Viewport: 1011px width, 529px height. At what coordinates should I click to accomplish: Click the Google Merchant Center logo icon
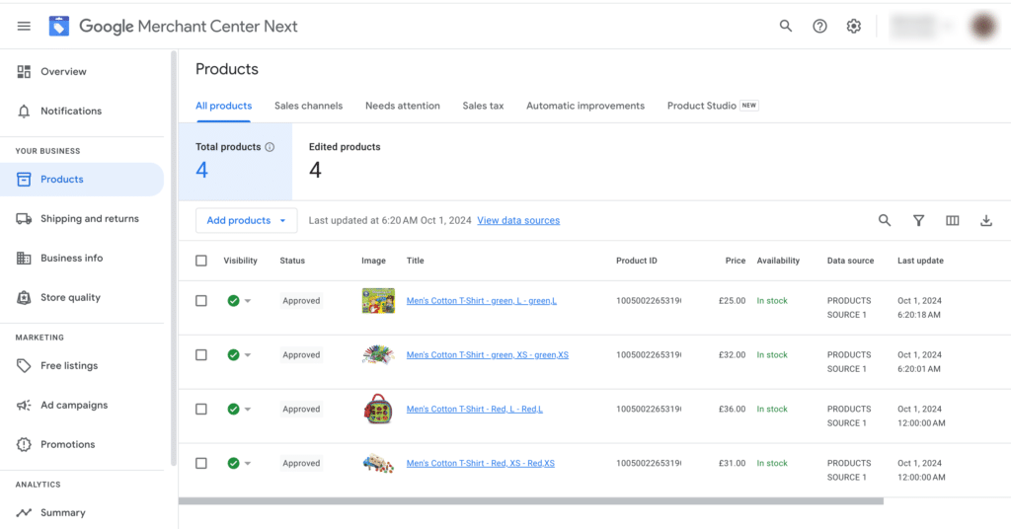58,27
